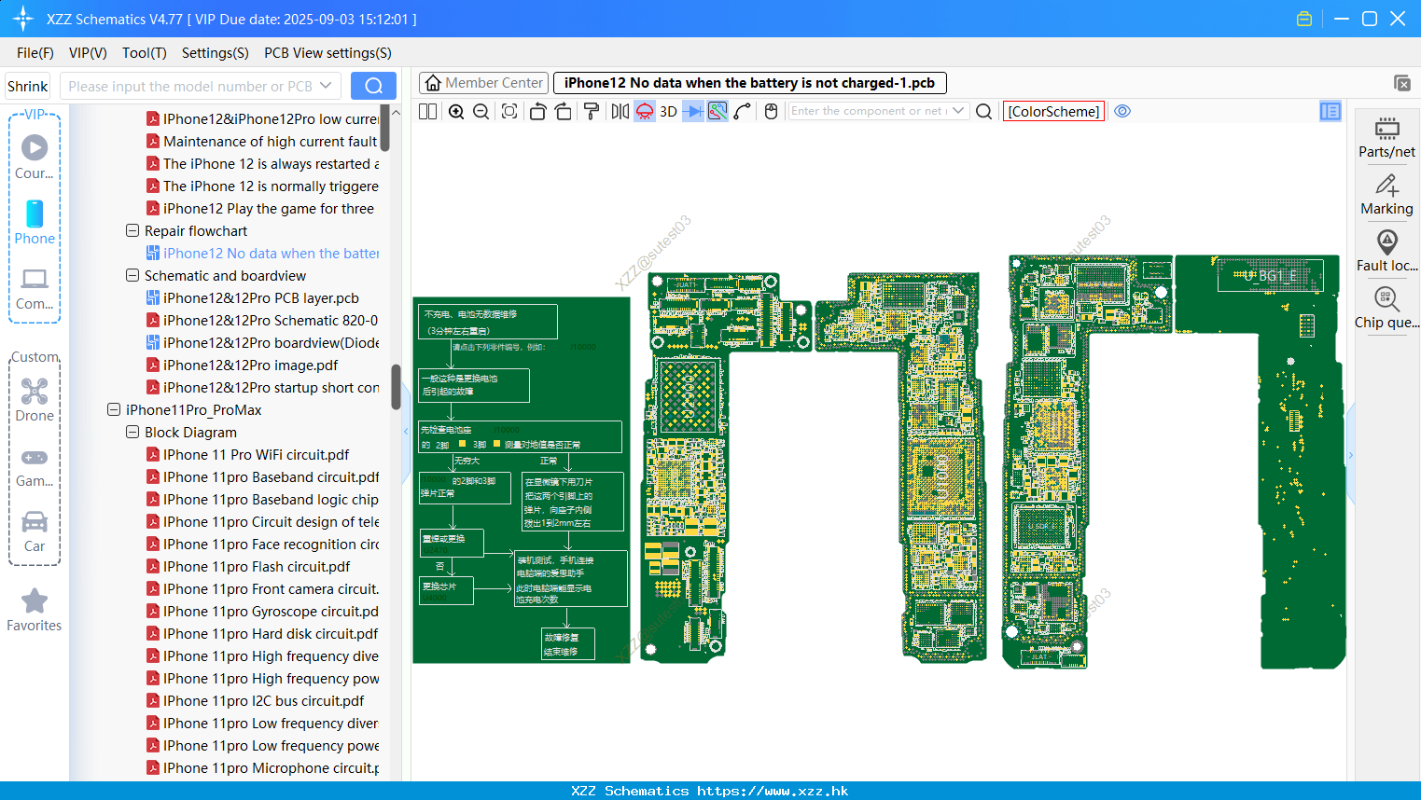The width and height of the screenshot is (1421, 800).
Task: Search for the entered component or net
Action: coord(983,111)
